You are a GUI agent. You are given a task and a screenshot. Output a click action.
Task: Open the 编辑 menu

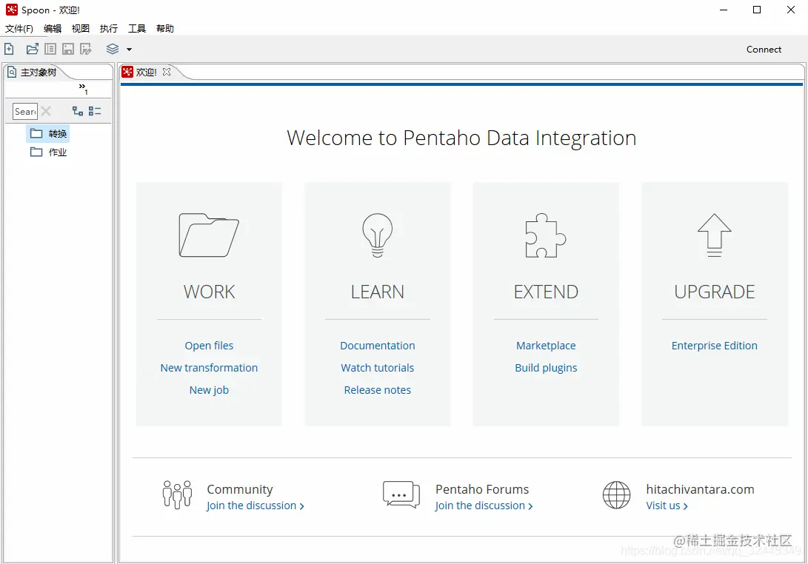pos(53,28)
